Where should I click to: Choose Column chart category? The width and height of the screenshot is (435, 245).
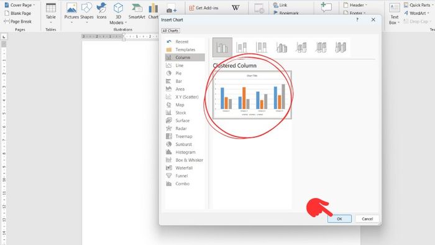pos(185,57)
